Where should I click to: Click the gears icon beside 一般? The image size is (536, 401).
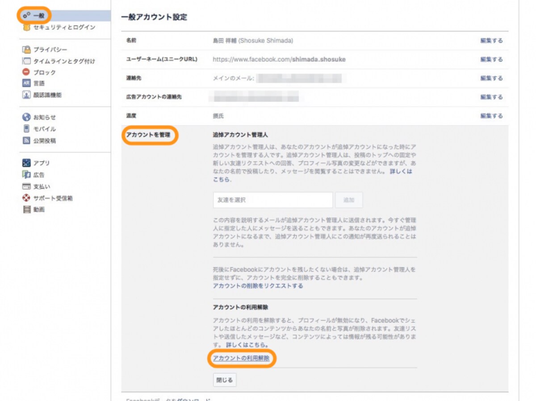[x=26, y=16]
